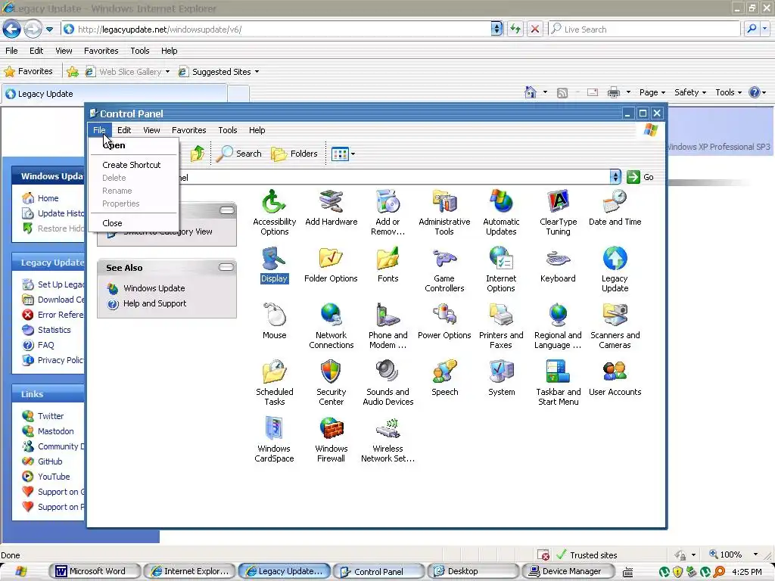Select the Display icon

(274, 265)
